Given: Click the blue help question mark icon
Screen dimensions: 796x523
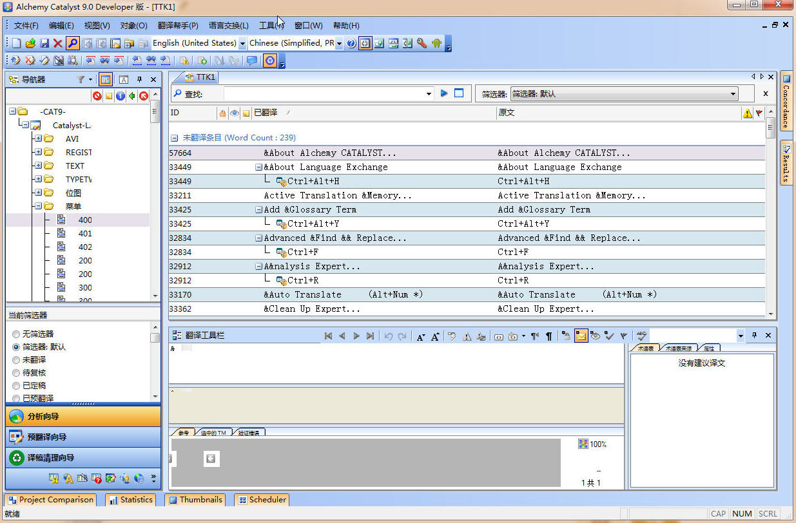Looking at the screenshot, I should (351, 43).
